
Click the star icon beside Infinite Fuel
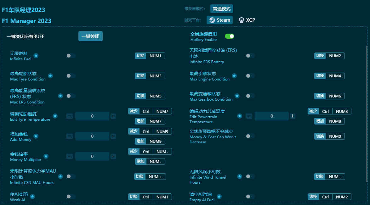[36, 56]
